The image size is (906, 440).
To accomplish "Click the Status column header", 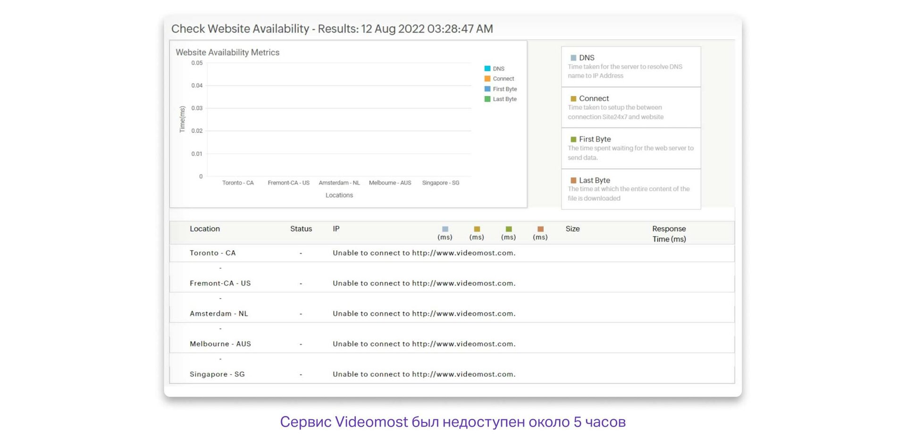I will (x=301, y=229).
